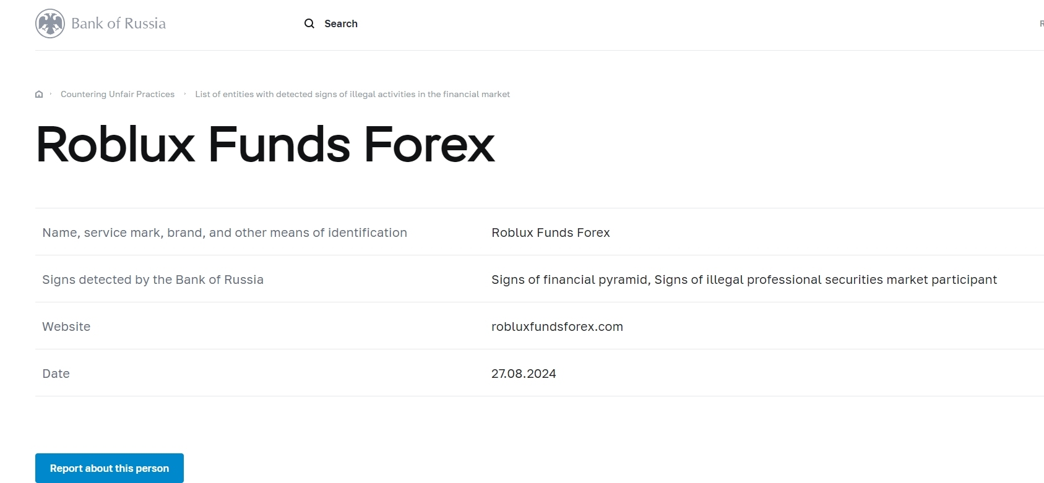This screenshot has width=1044, height=483.
Task: Click the Date row label
Action: pos(56,374)
